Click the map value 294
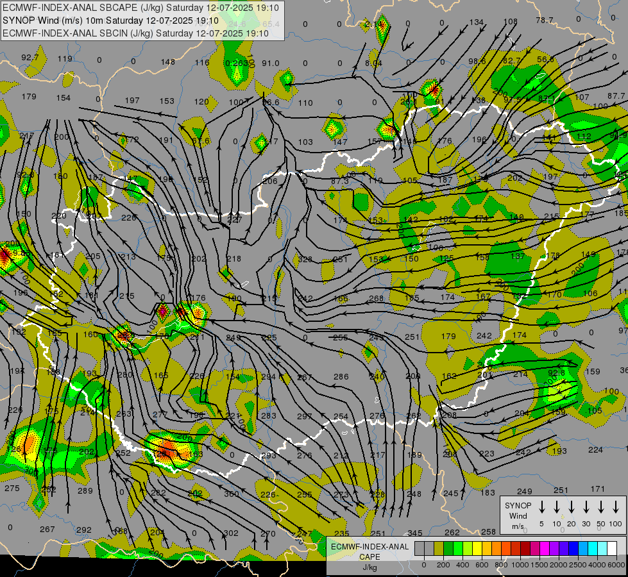628x577 pixels. point(268,377)
